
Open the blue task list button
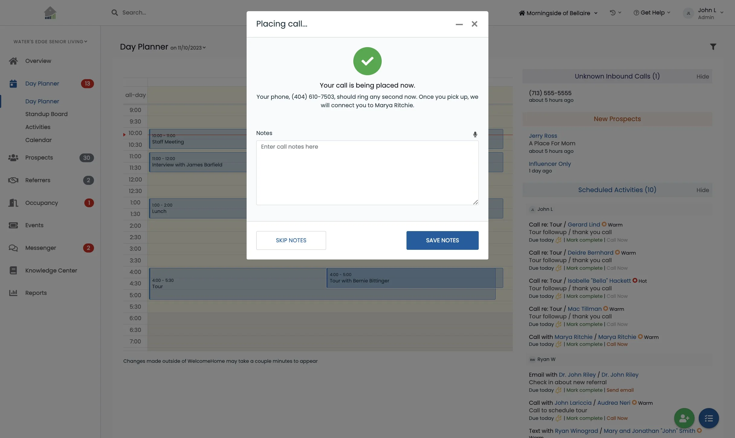(709, 418)
